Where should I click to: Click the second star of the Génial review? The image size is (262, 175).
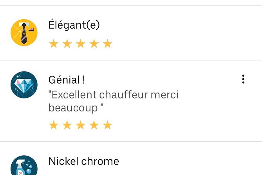pos(67,125)
